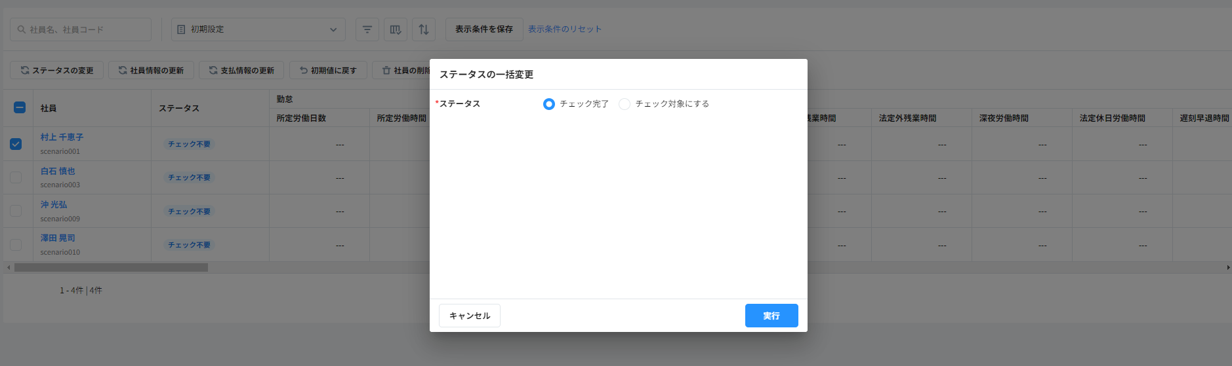Click 初期値に戻す button
Screen dimensions: 1232x366
point(328,70)
